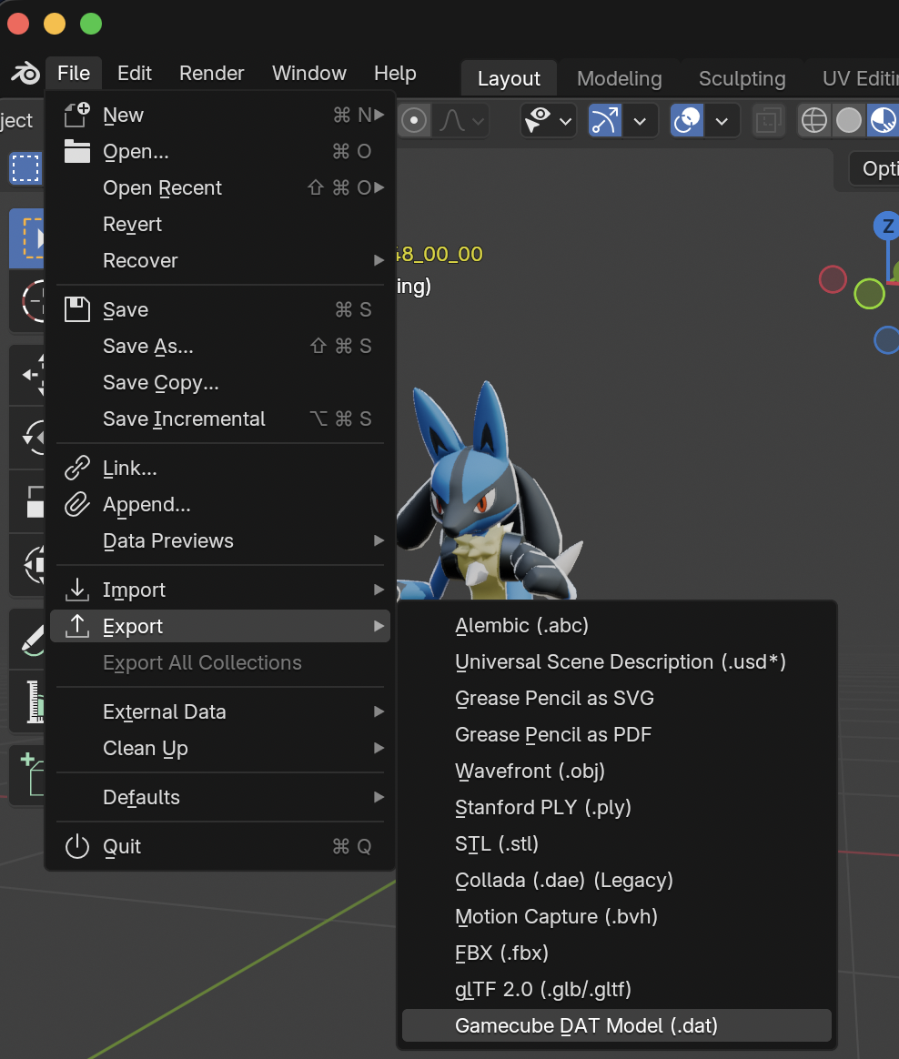
Task: Open the Edit menu
Action: point(135,73)
